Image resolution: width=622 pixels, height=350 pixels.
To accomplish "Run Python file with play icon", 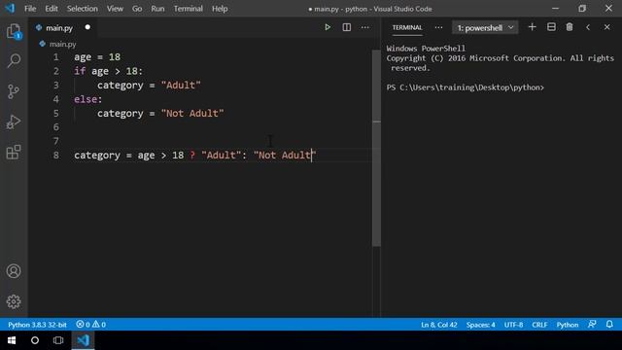I will (328, 27).
